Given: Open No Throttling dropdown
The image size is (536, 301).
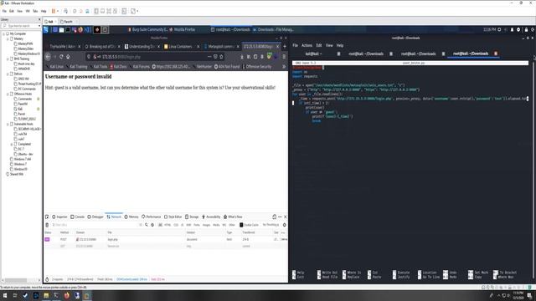Looking at the screenshot, I should [271, 225].
